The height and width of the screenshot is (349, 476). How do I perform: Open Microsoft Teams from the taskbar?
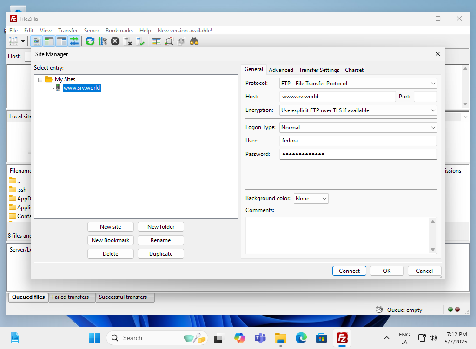pyautogui.click(x=260, y=338)
